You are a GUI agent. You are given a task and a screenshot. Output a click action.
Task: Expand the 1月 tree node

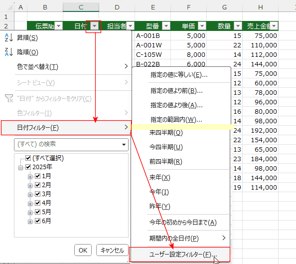[30, 177]
